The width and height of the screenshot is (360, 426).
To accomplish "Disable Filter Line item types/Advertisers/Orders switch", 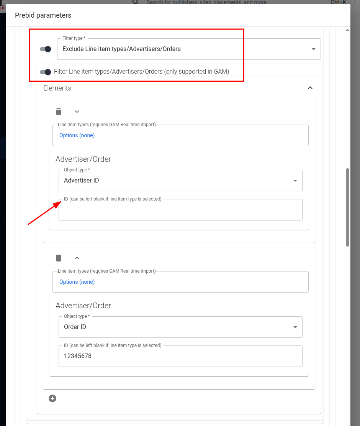I will click(x=46, y=72).
